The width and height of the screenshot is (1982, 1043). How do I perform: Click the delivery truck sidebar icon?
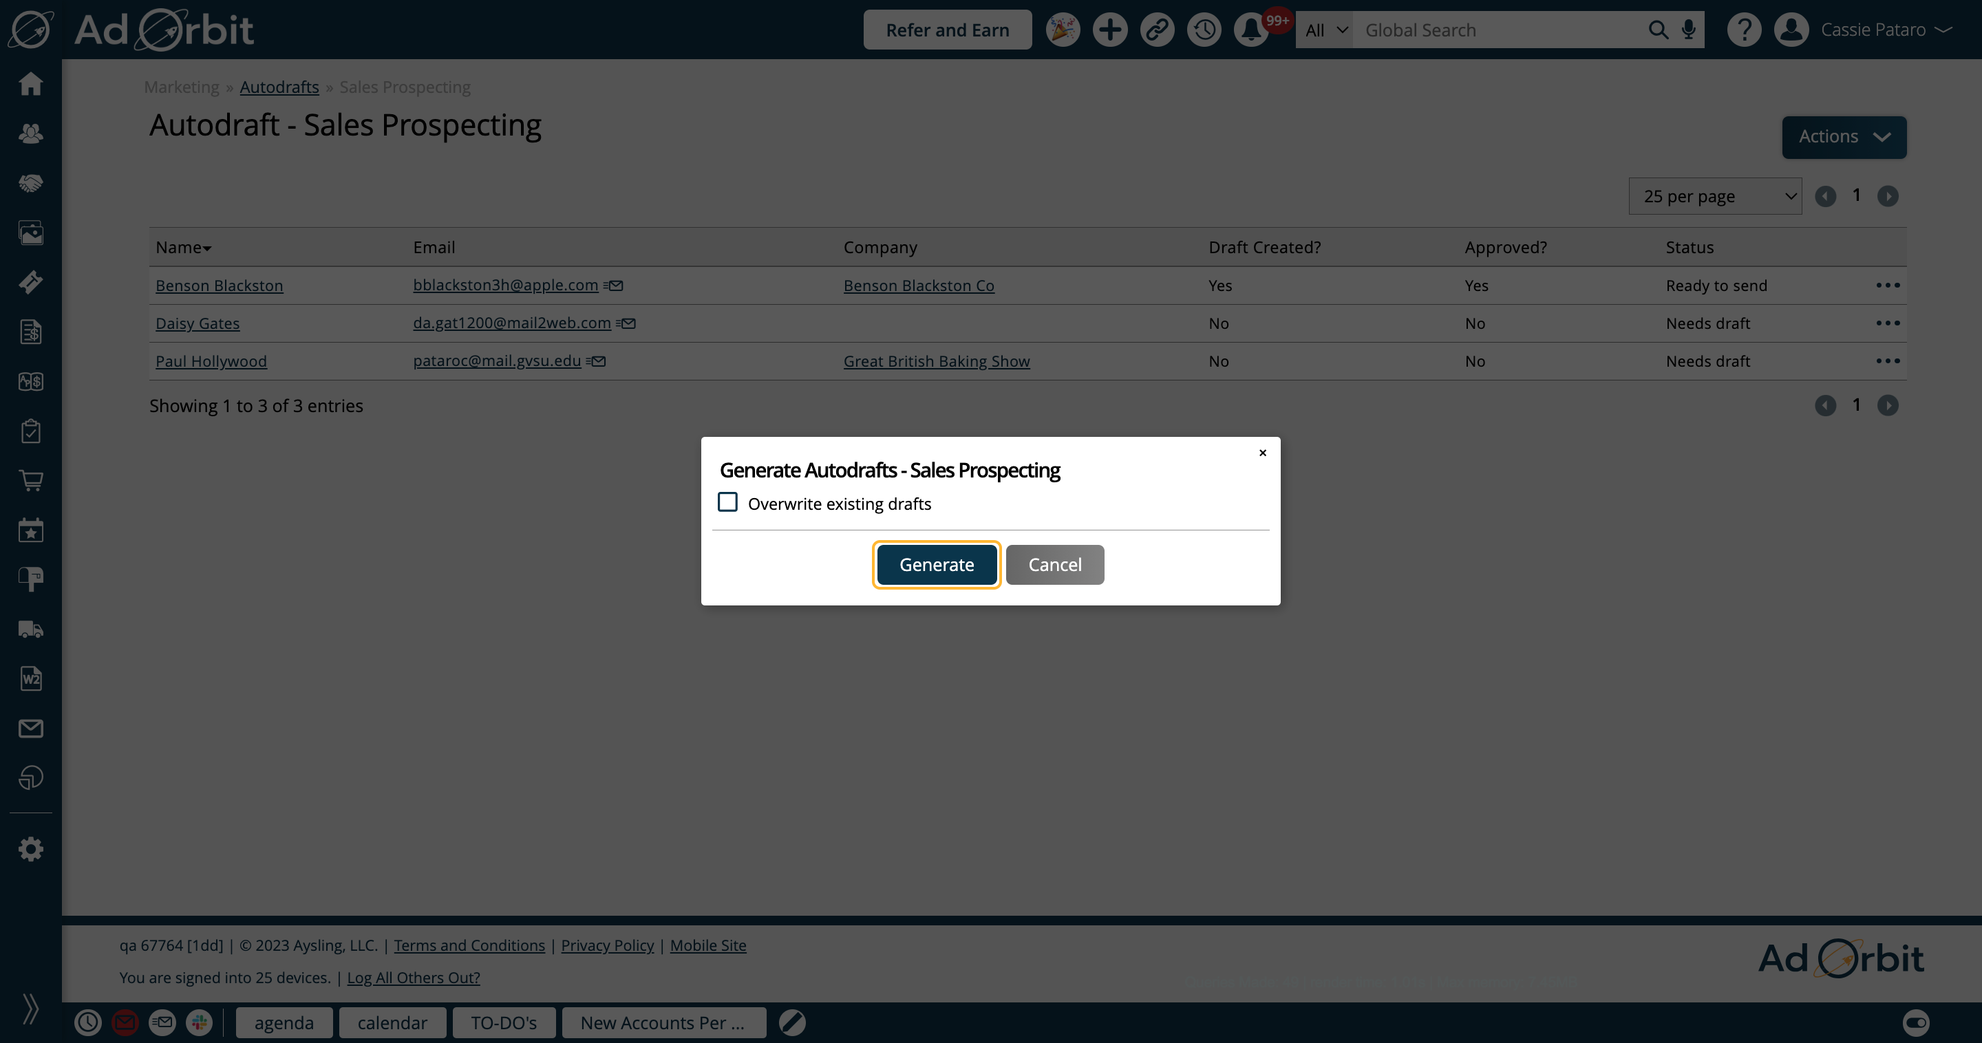[x=31, y=630]
